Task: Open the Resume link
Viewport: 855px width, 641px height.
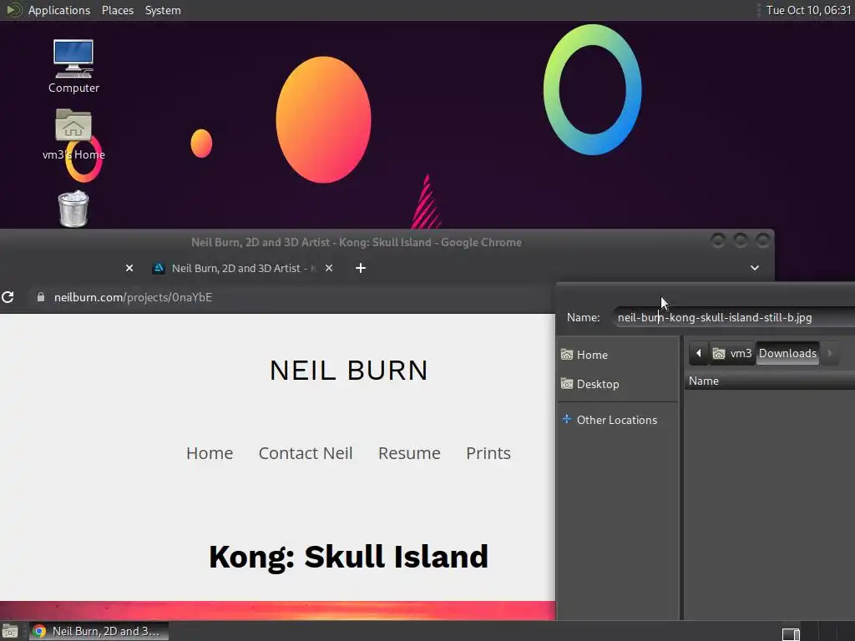Action: (409, 453)
